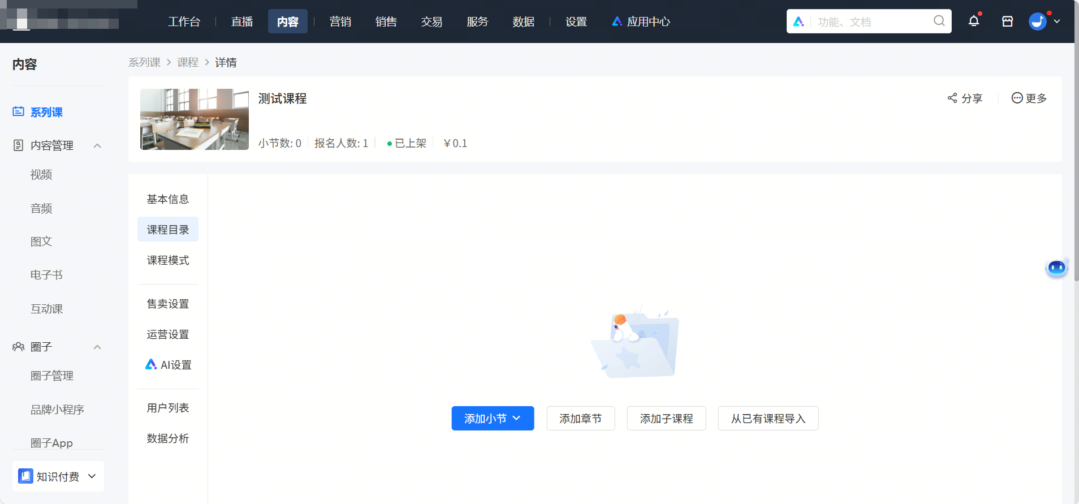Open the notification bell
Image resolution: width=1079 pixels, height=504 pixels.
pyautogui.click(x=974, y=21)
